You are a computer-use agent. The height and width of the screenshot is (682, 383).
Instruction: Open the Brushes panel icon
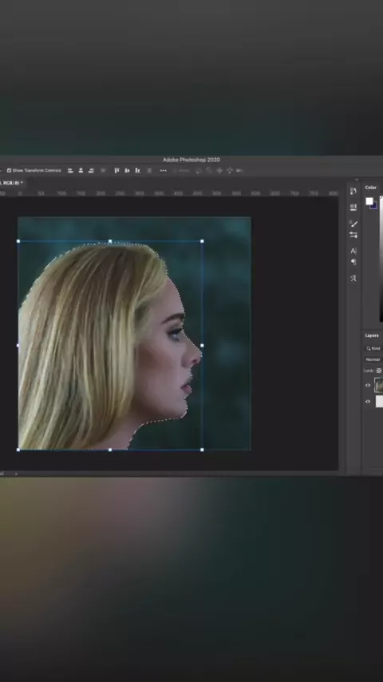coord(353,224)
